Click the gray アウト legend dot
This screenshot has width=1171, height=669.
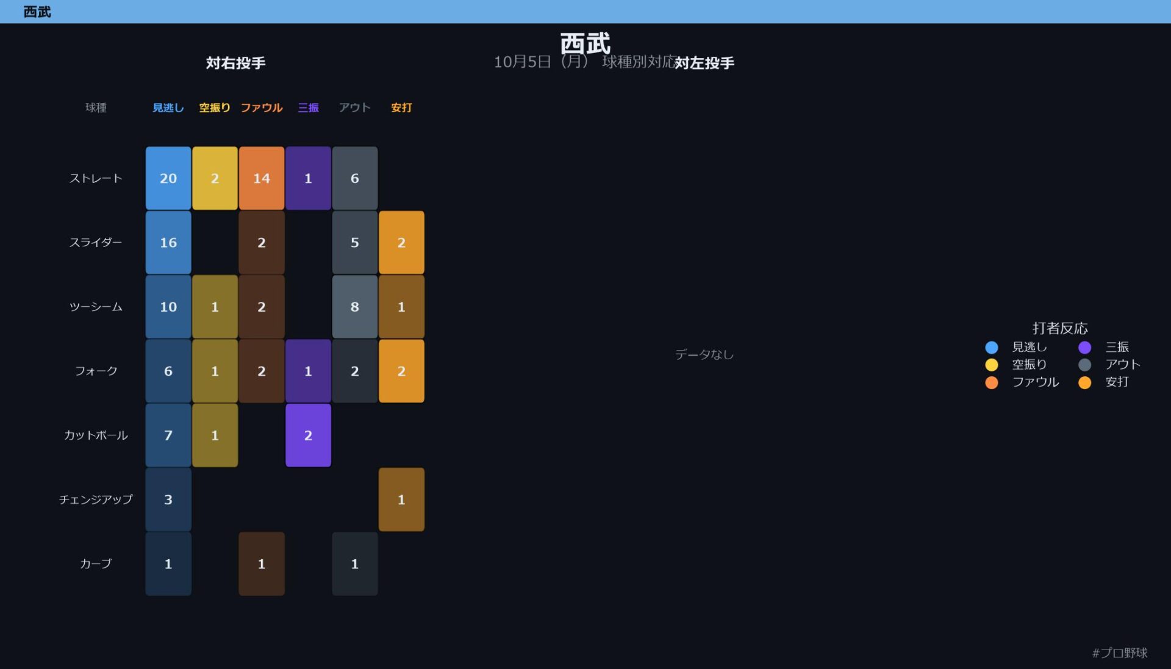pyautogui.click(x=1084, y=365)
